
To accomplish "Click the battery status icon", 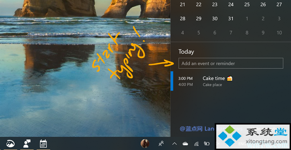I will coord(207,144).
